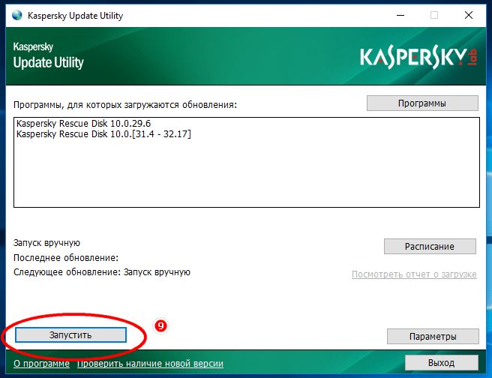Open the О программе link
Image resolution: width=492 pixels, height=378 pixels.
[41, 364]
